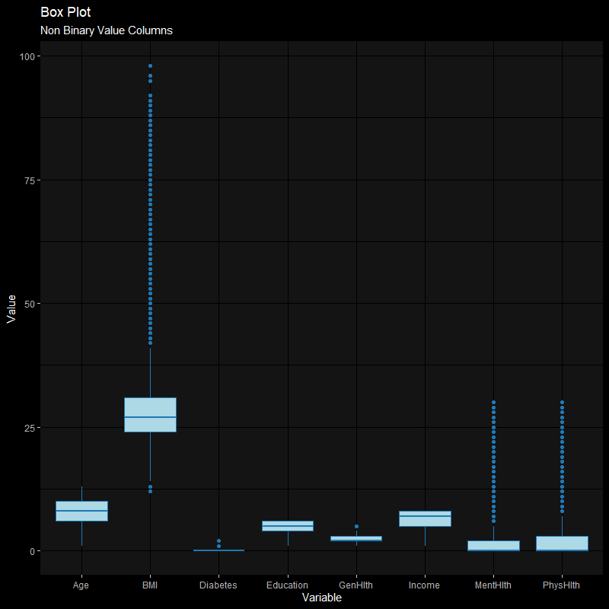
Task: Click the y-axis tick label '100'
Action: point(27,56)
